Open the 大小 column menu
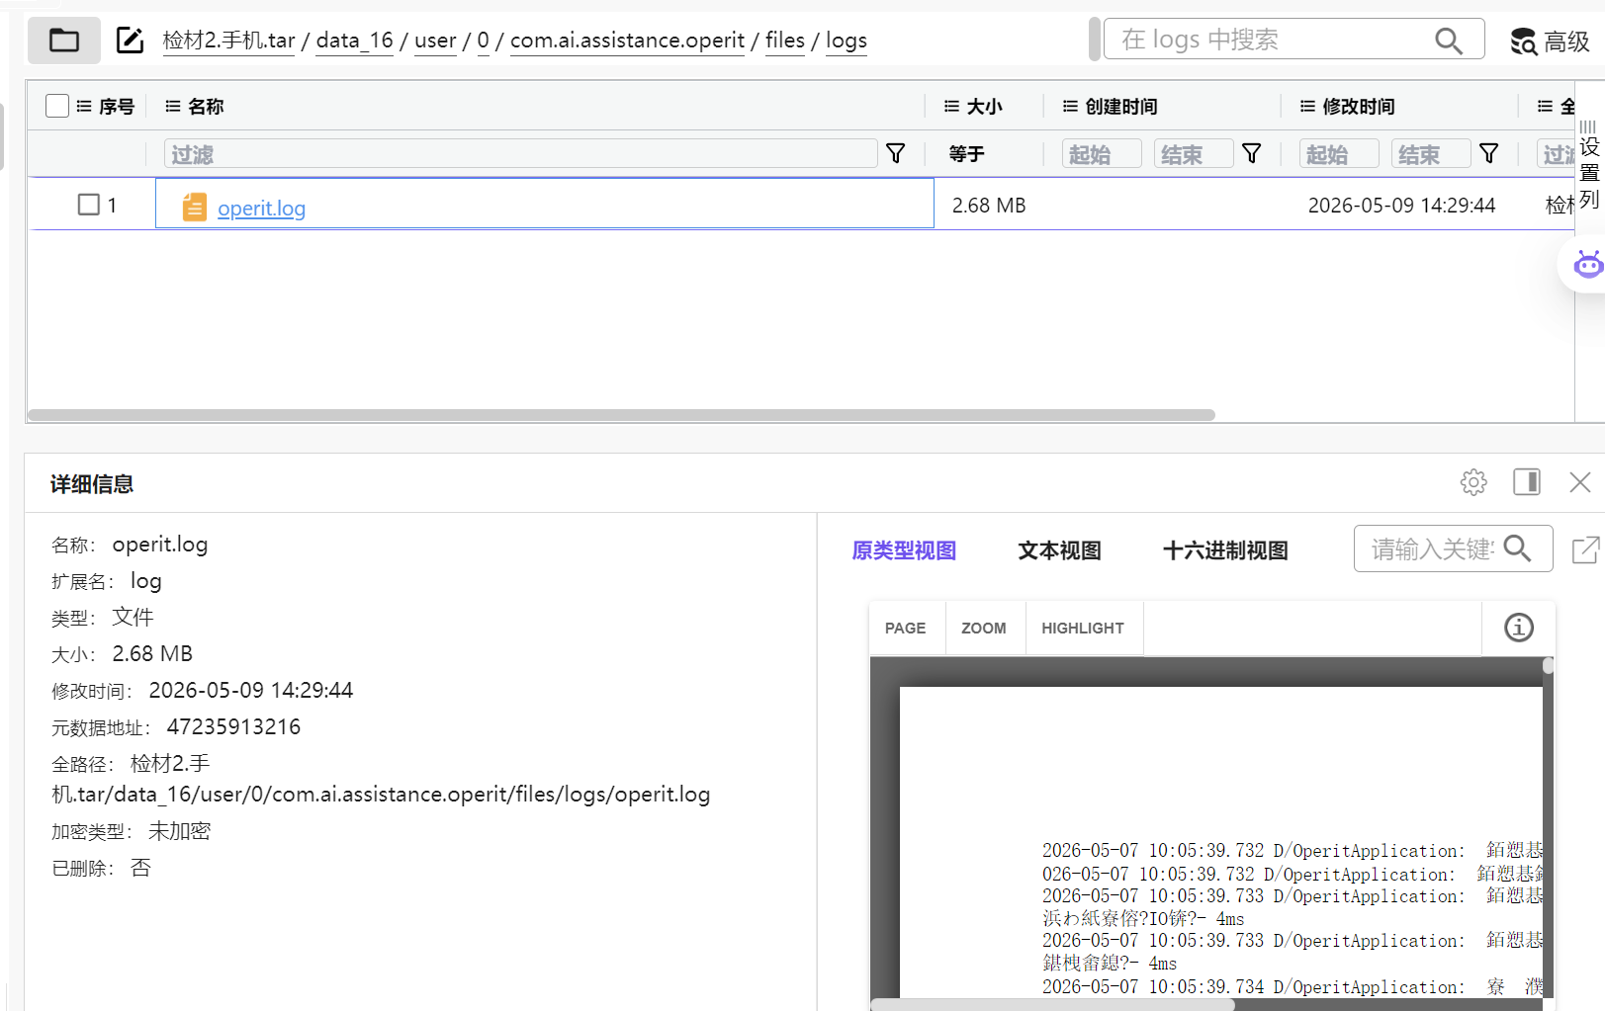This screenshot has width=1605, height=1011. [x=951, y=106]
